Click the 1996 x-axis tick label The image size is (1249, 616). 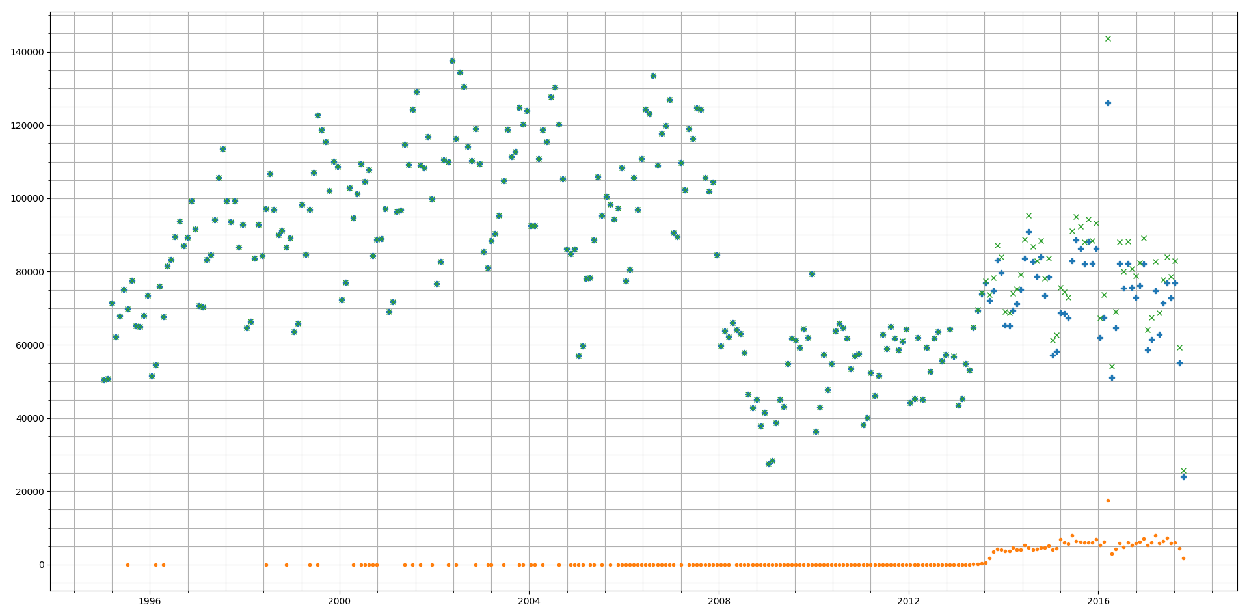150,601
